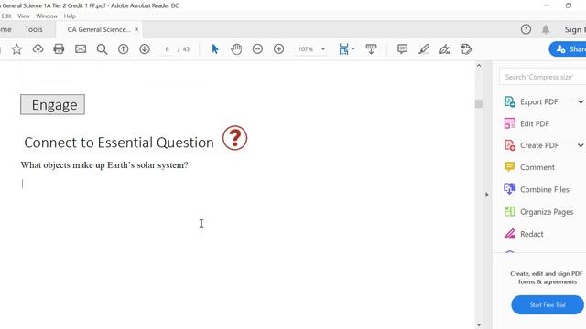Add a sticky note comment
This screenshot has width=586, height=329.
click(403, 48)
